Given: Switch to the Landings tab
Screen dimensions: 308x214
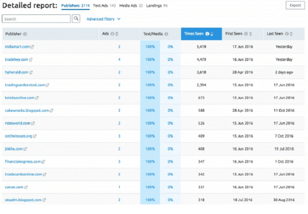Looking at the screenshot, I should coord(157,6).
